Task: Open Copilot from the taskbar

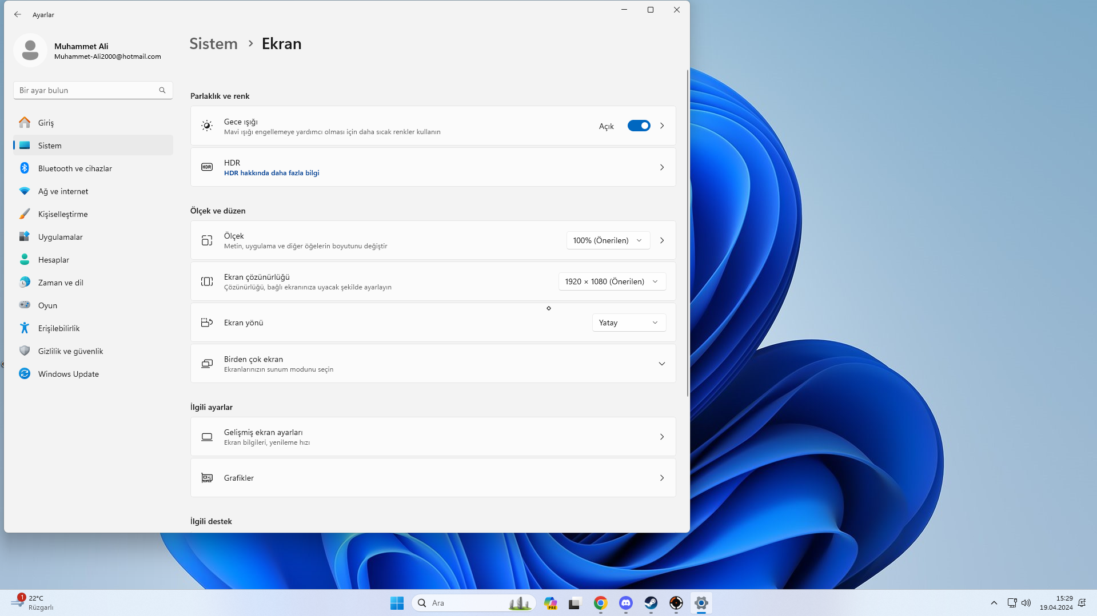Action: click(x=551, y=603)
